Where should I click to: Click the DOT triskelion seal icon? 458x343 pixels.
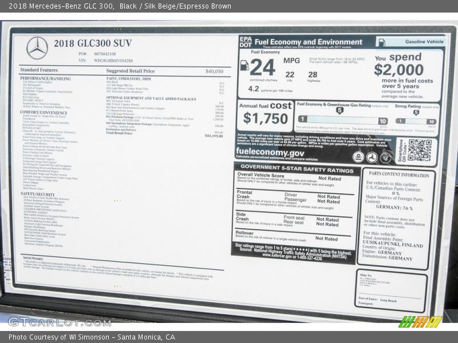[372, 158]
